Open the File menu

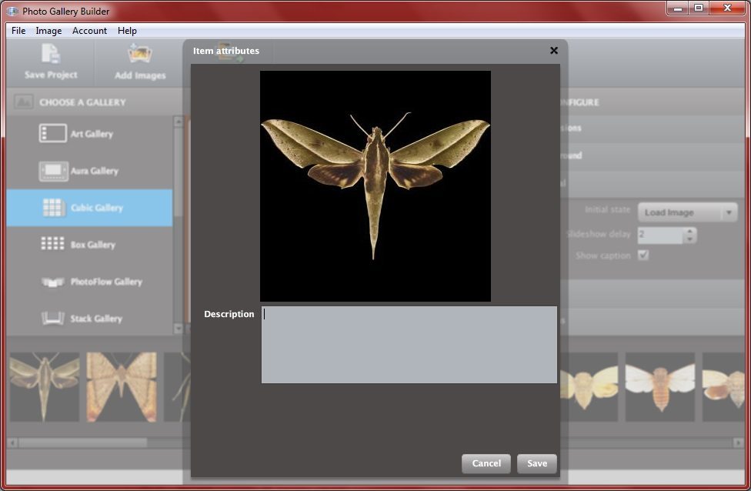tap(17, 31)
